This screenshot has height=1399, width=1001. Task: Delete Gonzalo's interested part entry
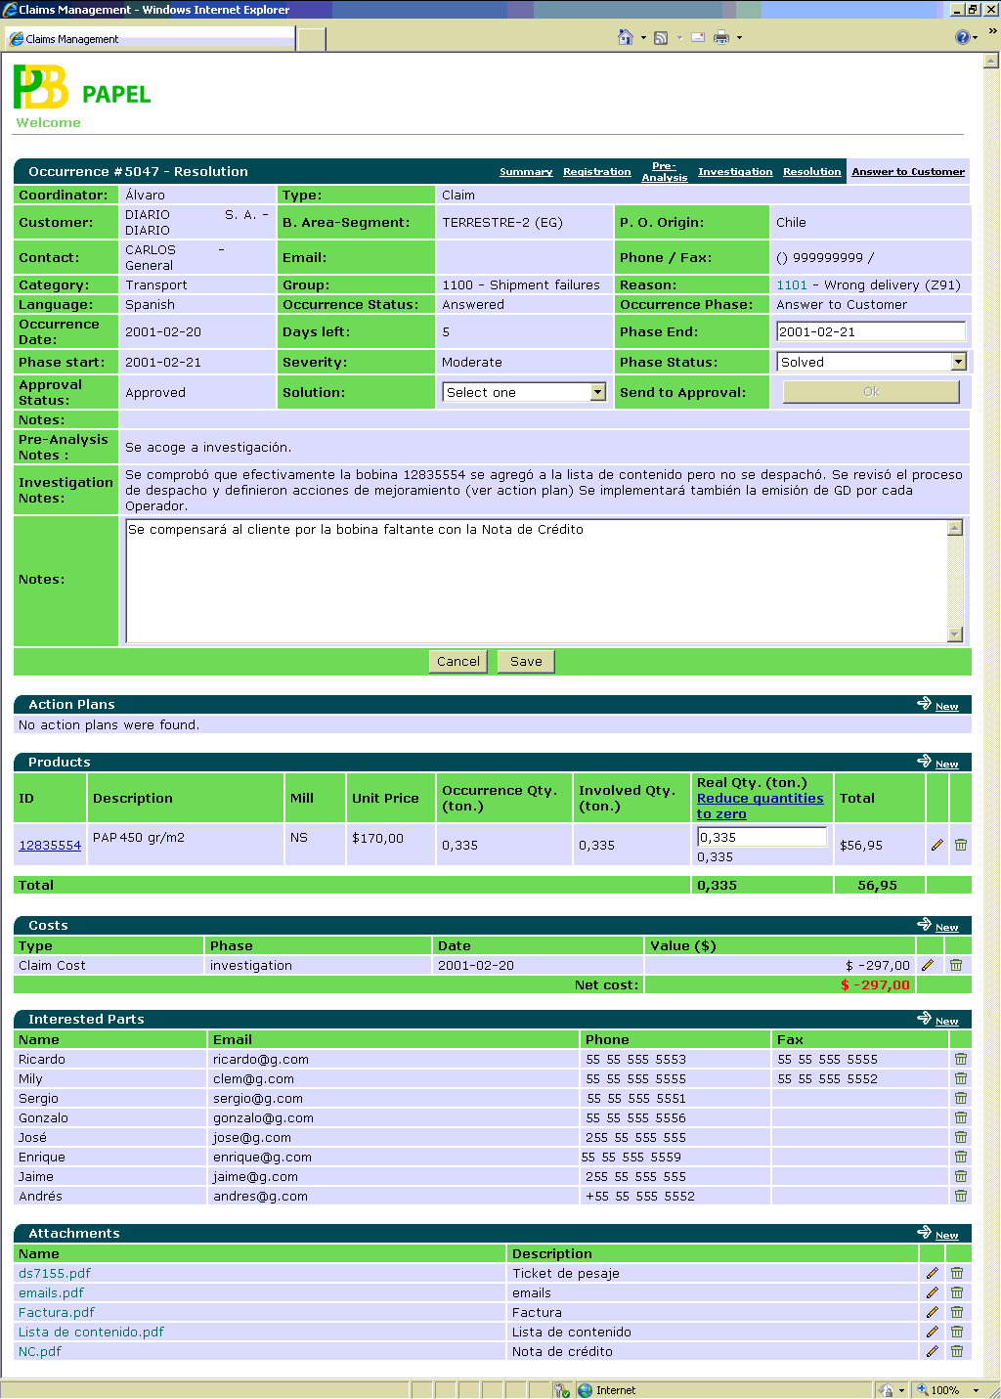click(961, 1117)
